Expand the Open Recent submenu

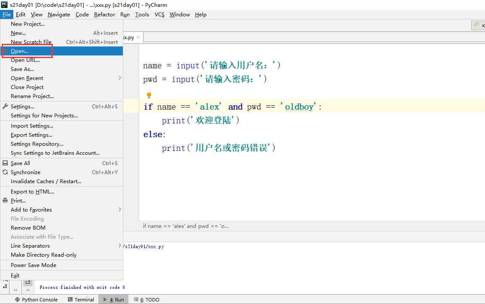point(120,78)
